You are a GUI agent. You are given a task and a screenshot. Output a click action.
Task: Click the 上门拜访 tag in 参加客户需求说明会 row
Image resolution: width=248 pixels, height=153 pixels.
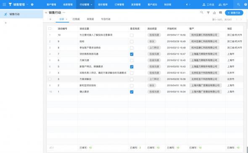(x=154, y=47)
